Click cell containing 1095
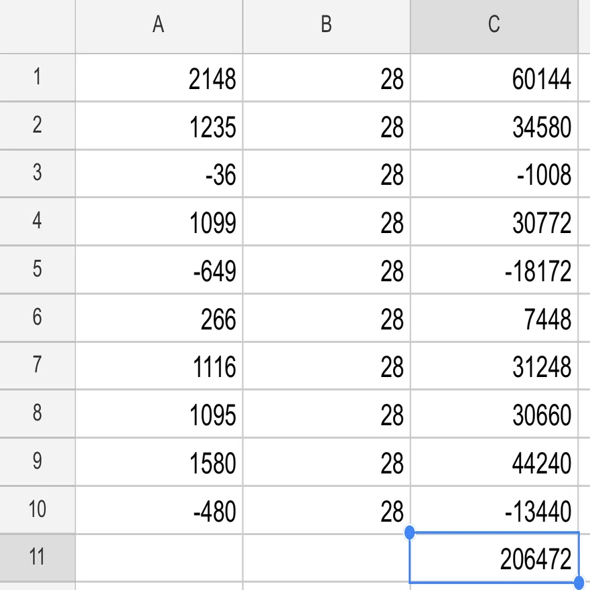Screen dimensions: 590x590 (159, 413)
